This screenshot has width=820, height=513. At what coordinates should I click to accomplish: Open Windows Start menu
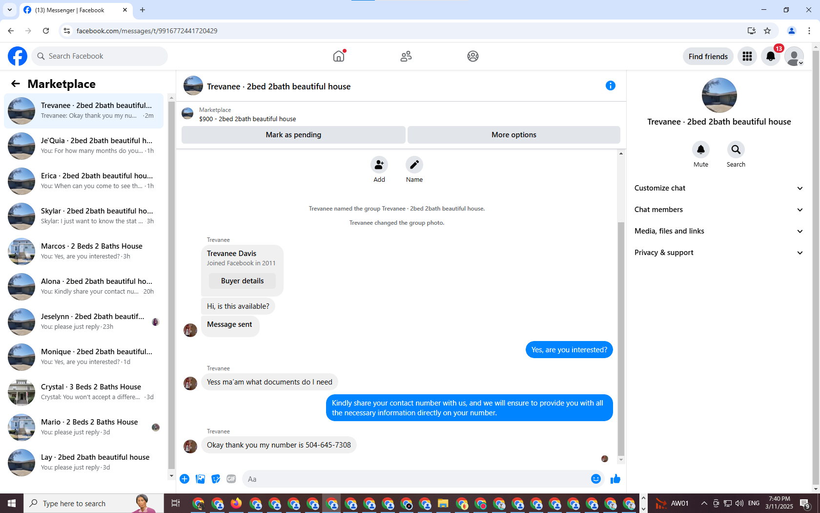pos(12,503)
